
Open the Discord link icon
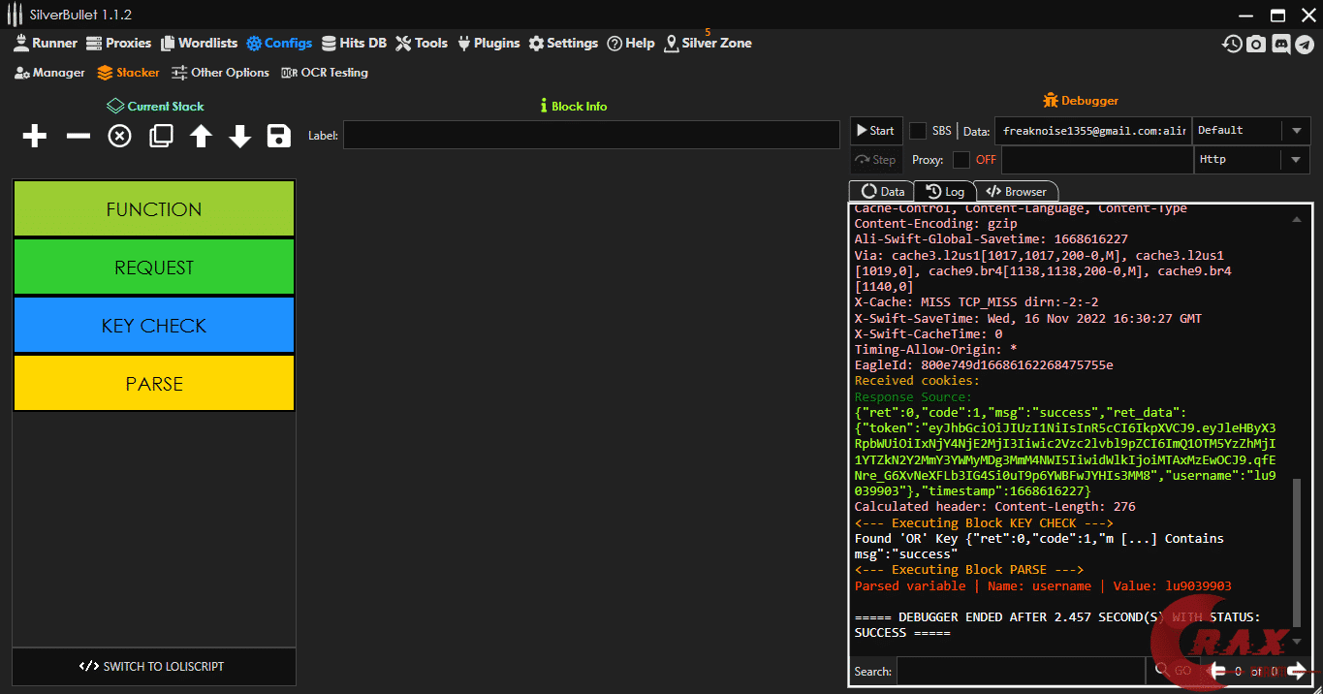click(x=1280, y=44)
